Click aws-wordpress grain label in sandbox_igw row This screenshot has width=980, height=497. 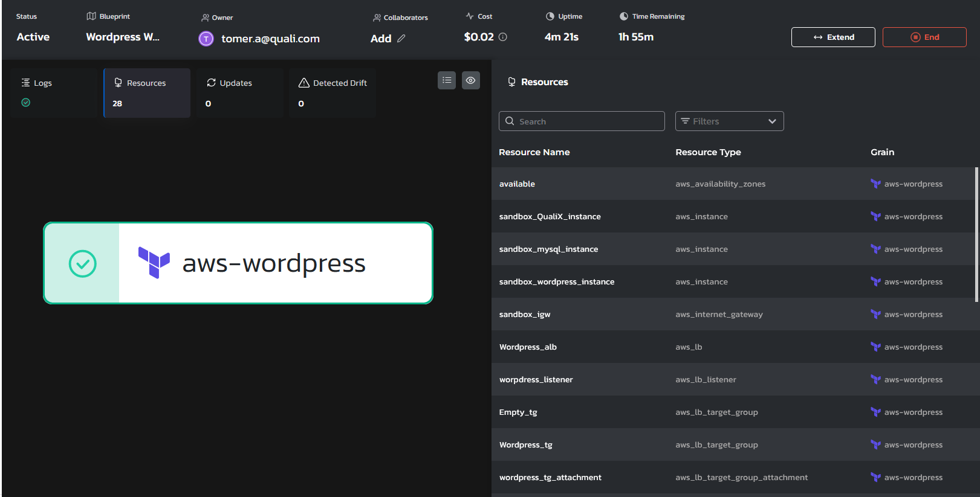pos(913,314)
